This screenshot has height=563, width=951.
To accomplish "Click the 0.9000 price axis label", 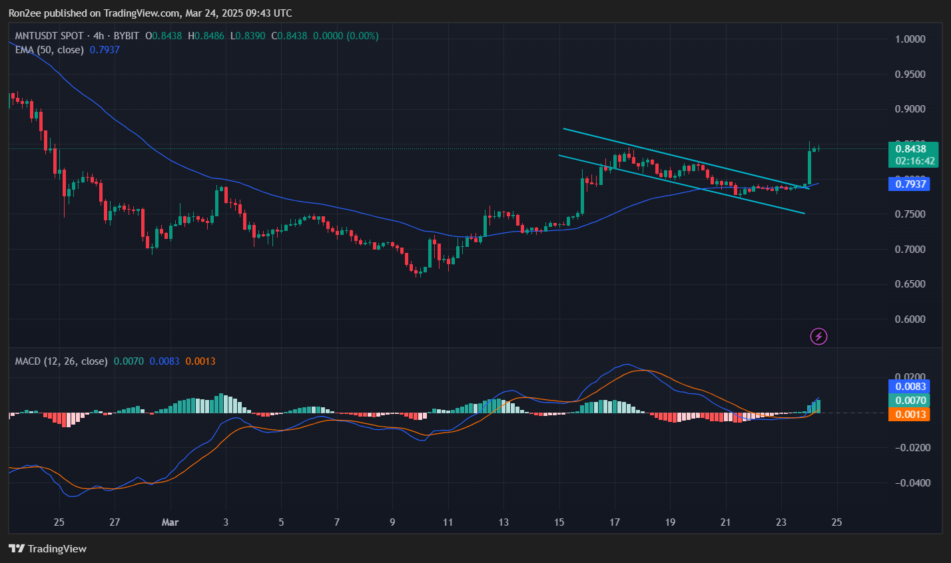I will [910, 109].
